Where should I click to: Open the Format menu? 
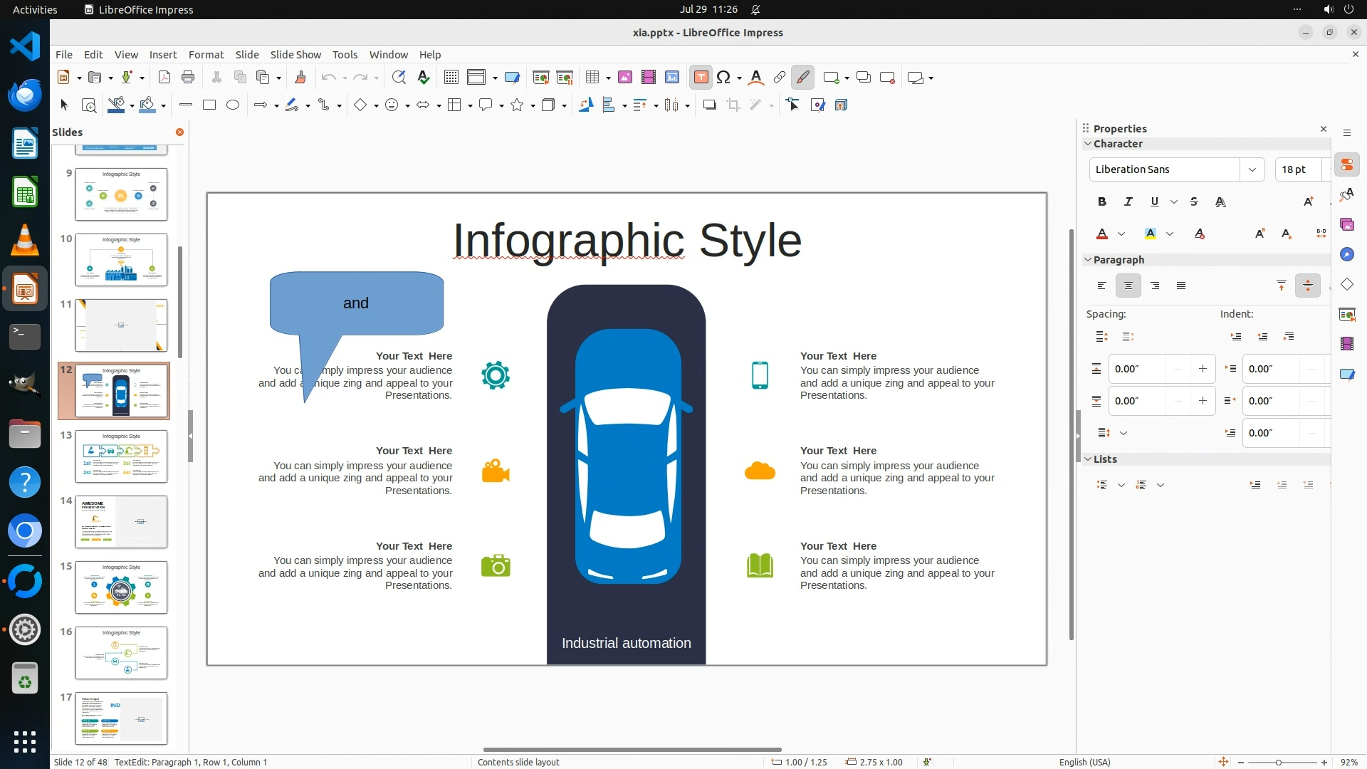coord(206,55)
